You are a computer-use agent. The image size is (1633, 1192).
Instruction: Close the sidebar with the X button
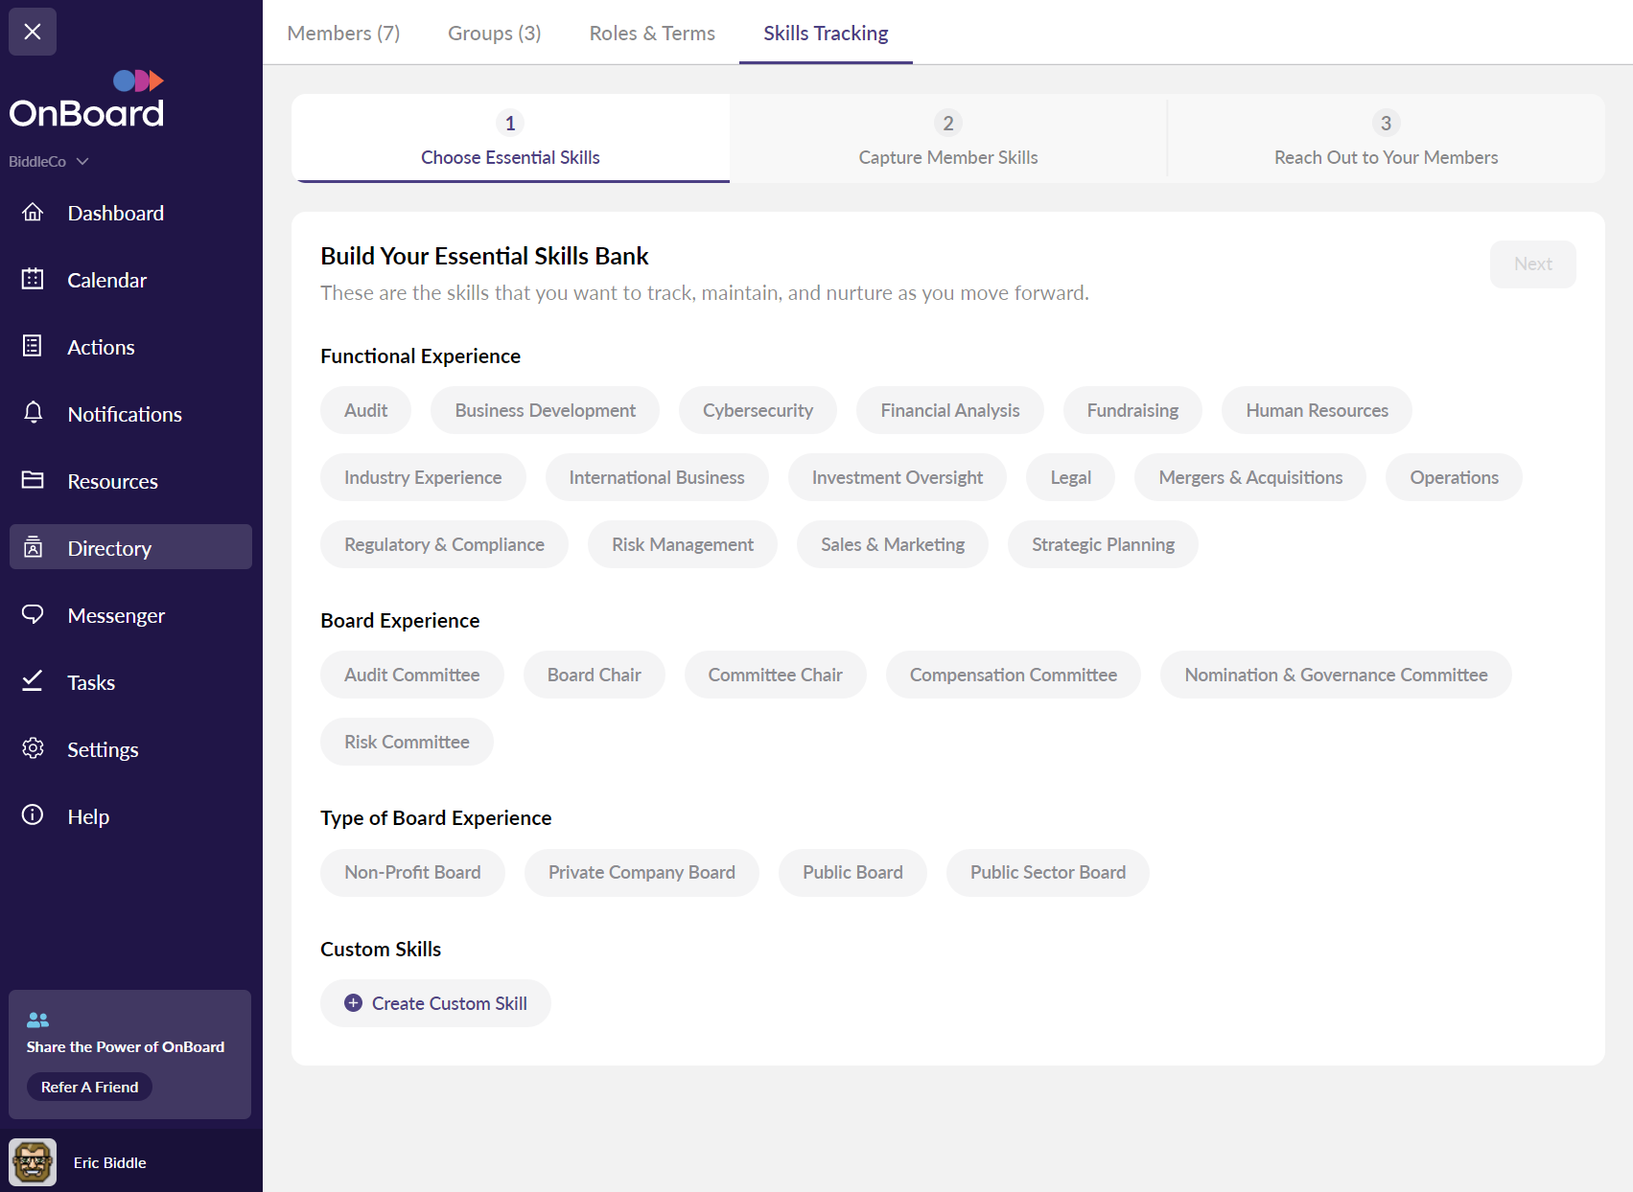pos(33,32)
